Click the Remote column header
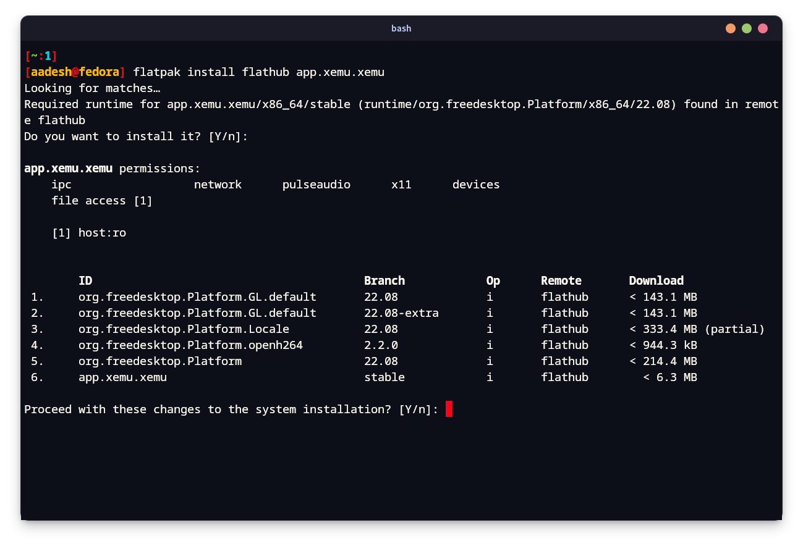 point(561,280)
